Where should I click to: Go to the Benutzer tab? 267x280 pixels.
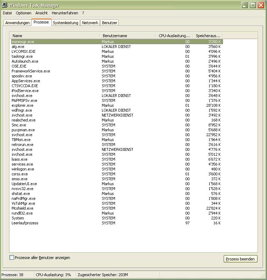[109, 23]
